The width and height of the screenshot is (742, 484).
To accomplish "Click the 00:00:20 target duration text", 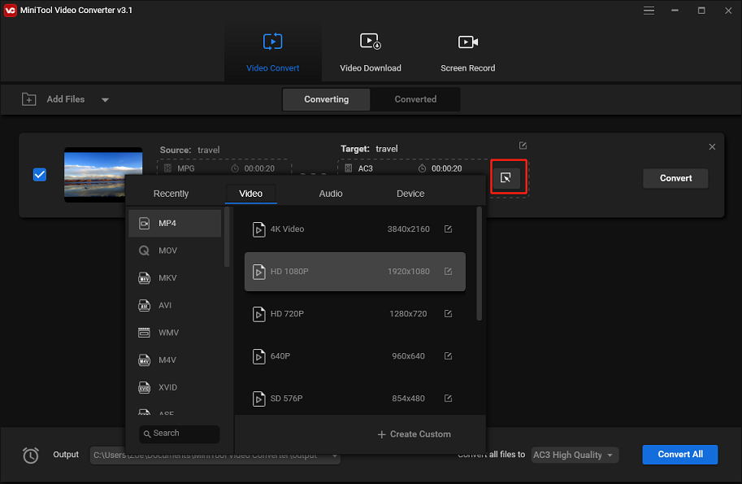I will pyautogui.click(x=446, y=168).
